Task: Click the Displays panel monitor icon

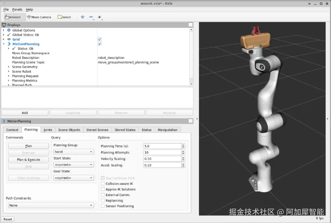Action: (x=4, y=25)
